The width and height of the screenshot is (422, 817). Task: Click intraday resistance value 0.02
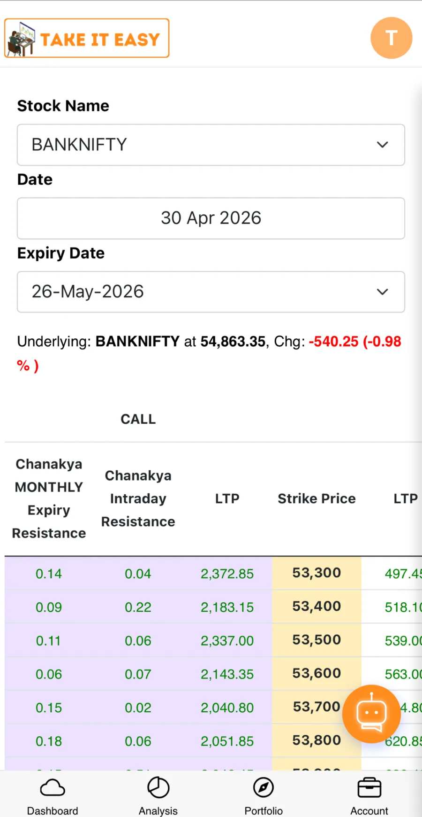coord(138,708)
